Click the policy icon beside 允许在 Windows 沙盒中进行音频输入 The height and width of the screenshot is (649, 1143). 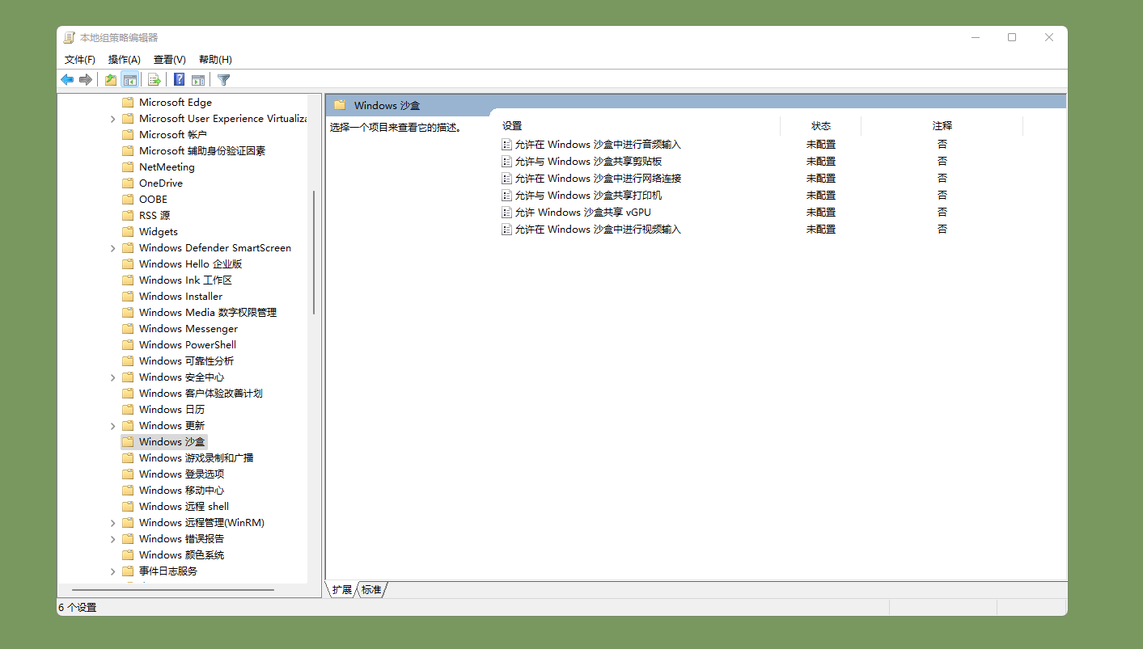(506, 145)
